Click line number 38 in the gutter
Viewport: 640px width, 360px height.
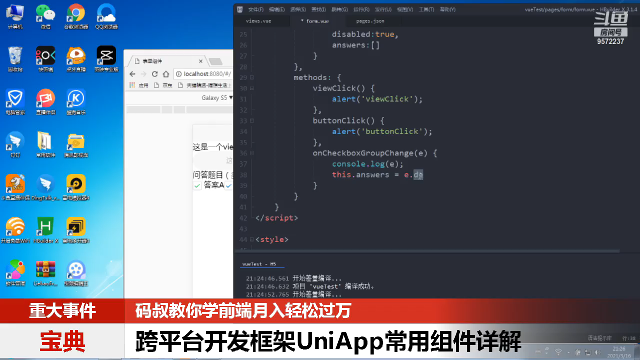pos(243,175)
